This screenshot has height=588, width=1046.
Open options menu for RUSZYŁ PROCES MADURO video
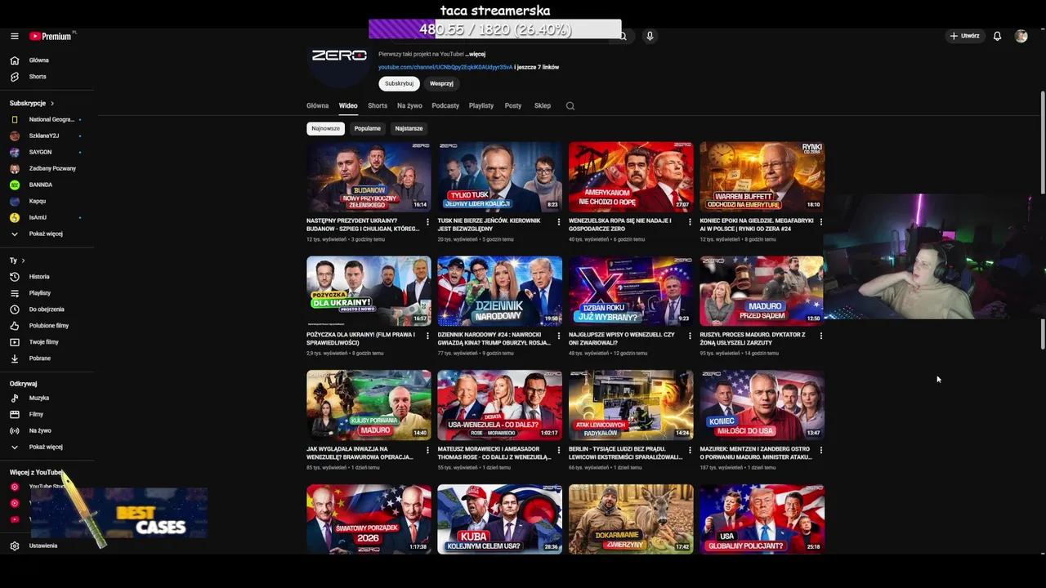[820, 336]
